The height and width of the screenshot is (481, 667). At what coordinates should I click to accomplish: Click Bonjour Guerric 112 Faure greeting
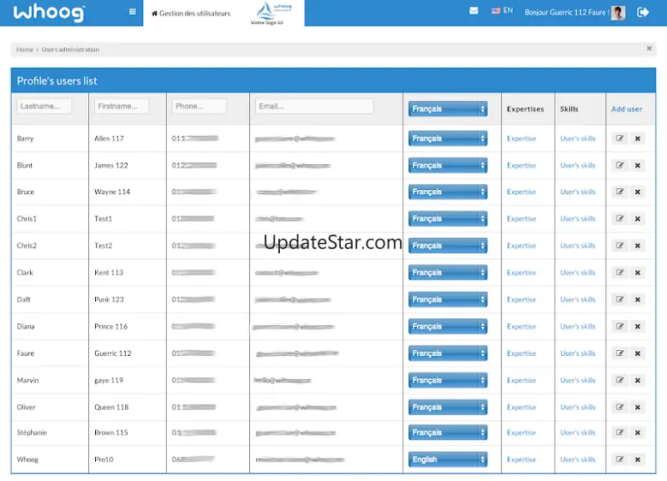(x=567, y=12)
